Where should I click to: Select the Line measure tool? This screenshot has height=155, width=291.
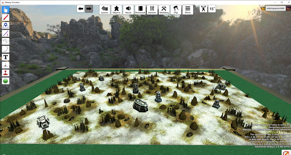point(5,33)
